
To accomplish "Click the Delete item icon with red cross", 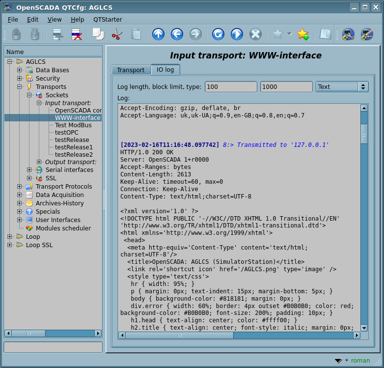I will coord(77,34).
